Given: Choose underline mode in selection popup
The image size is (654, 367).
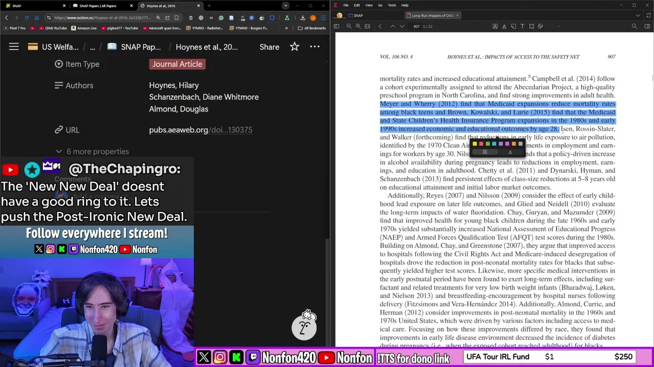Looking at the screenshot, I should tap(510, 152).
